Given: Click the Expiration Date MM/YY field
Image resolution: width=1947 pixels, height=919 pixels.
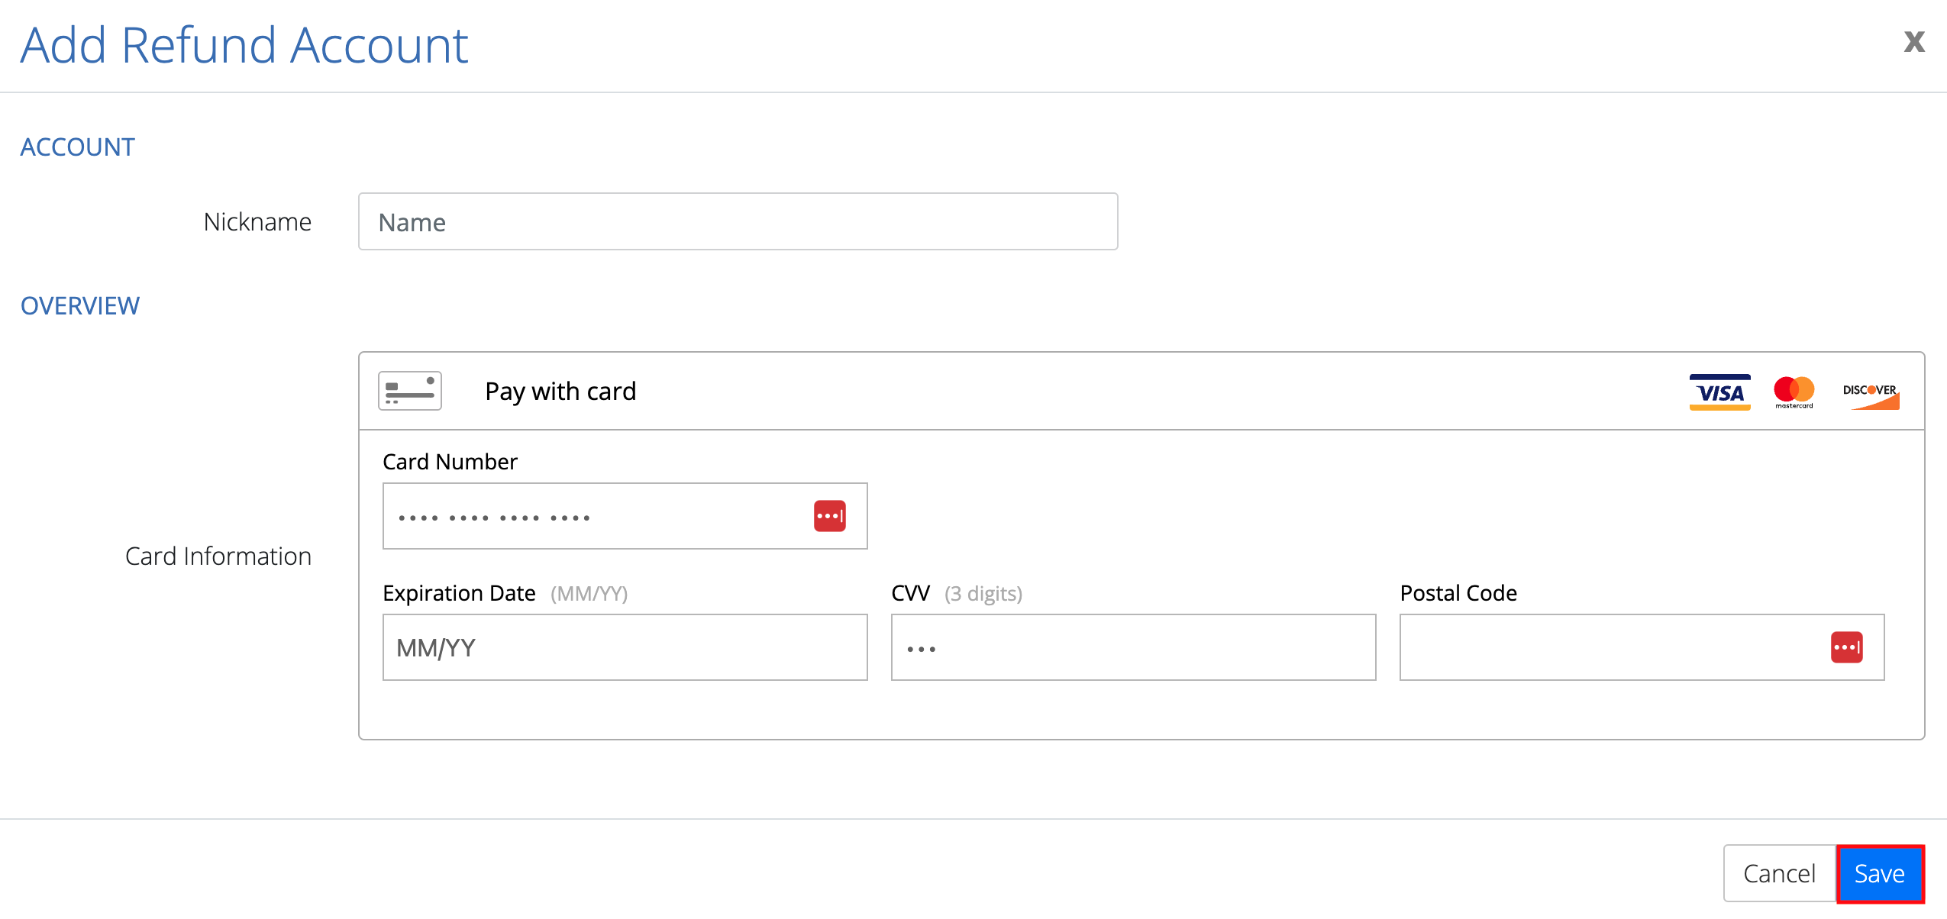Looking at the screenshot, I should pyautogui.click(x=624, y=647).
